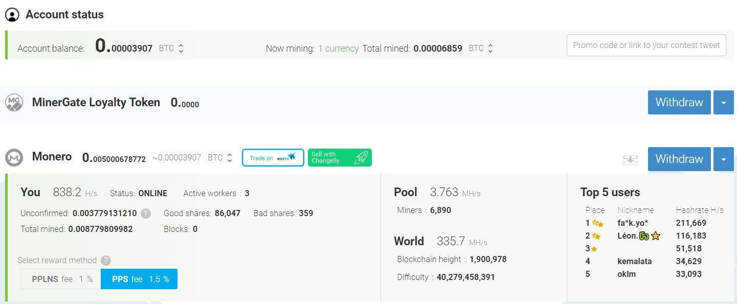Image resolution: width=737 pixels, height=304 pixels.
Task: Click nickname oklm in Top 5 users
Action: (627, 274)
